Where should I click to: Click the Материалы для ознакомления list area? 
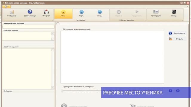(x=112, y=57)
